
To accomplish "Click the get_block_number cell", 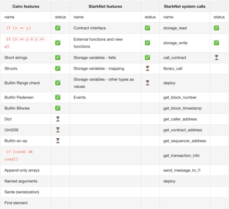I will click(180, 97).
